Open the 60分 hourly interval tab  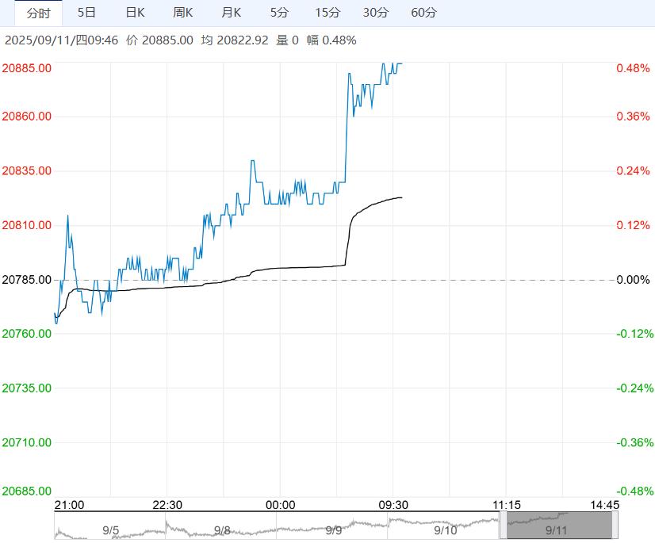tap(424, 13)
